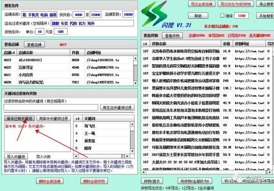Focus the 店铺家数 field showing 10000
Screen dimensions: 274x191
click(128, 14)
